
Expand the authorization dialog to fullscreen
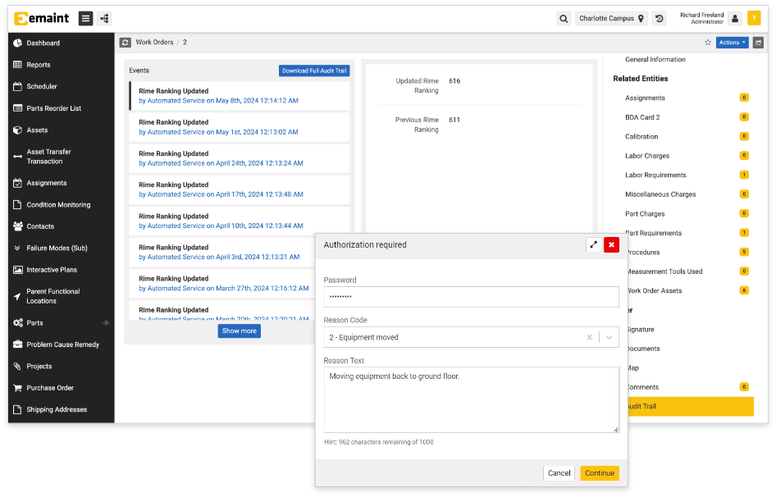[593, 244]
